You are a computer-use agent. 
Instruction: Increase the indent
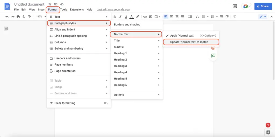click(x=227, y=17)
